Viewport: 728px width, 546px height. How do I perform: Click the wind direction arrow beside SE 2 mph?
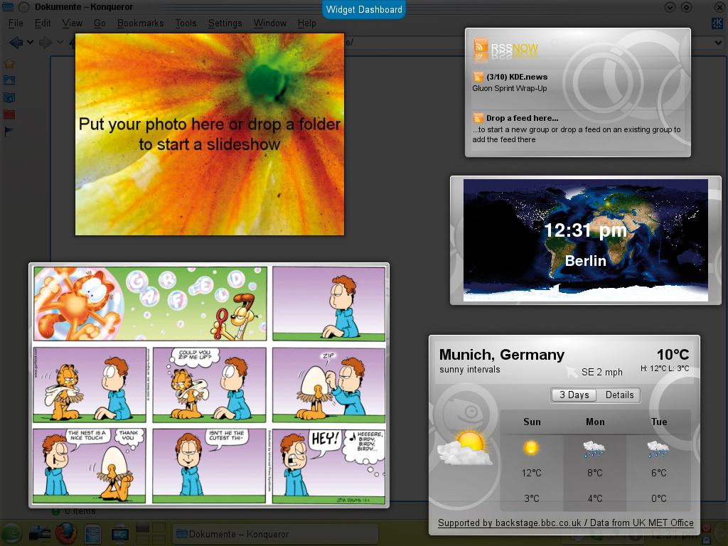click(571, 371)
